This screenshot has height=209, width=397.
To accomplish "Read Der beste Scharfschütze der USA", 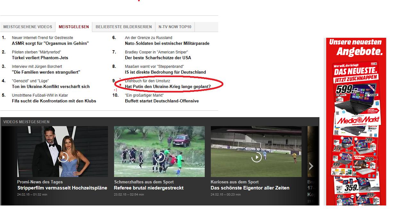I will click(158, 58).
